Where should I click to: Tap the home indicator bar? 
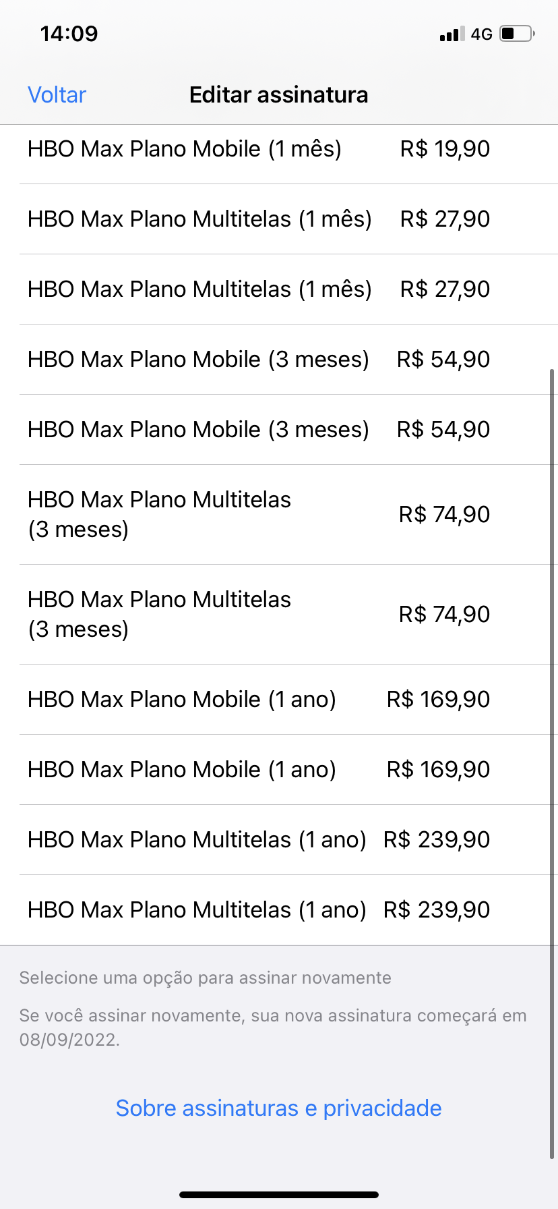click(x=279, y=1194)
